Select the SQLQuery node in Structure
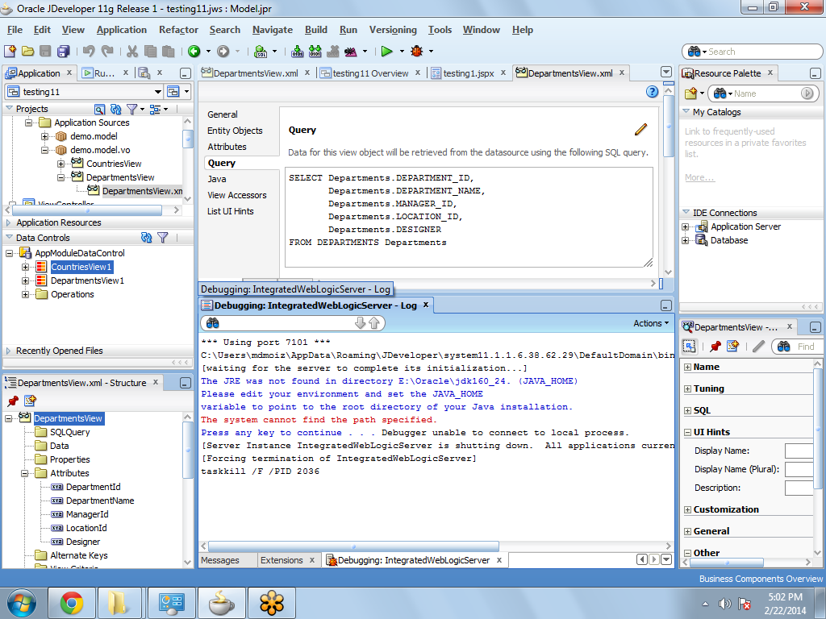 click(70, 432)
